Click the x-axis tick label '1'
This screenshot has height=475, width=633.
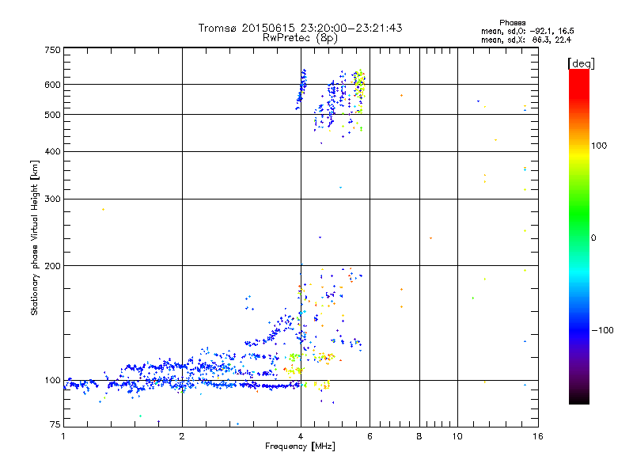coord(63,436)
